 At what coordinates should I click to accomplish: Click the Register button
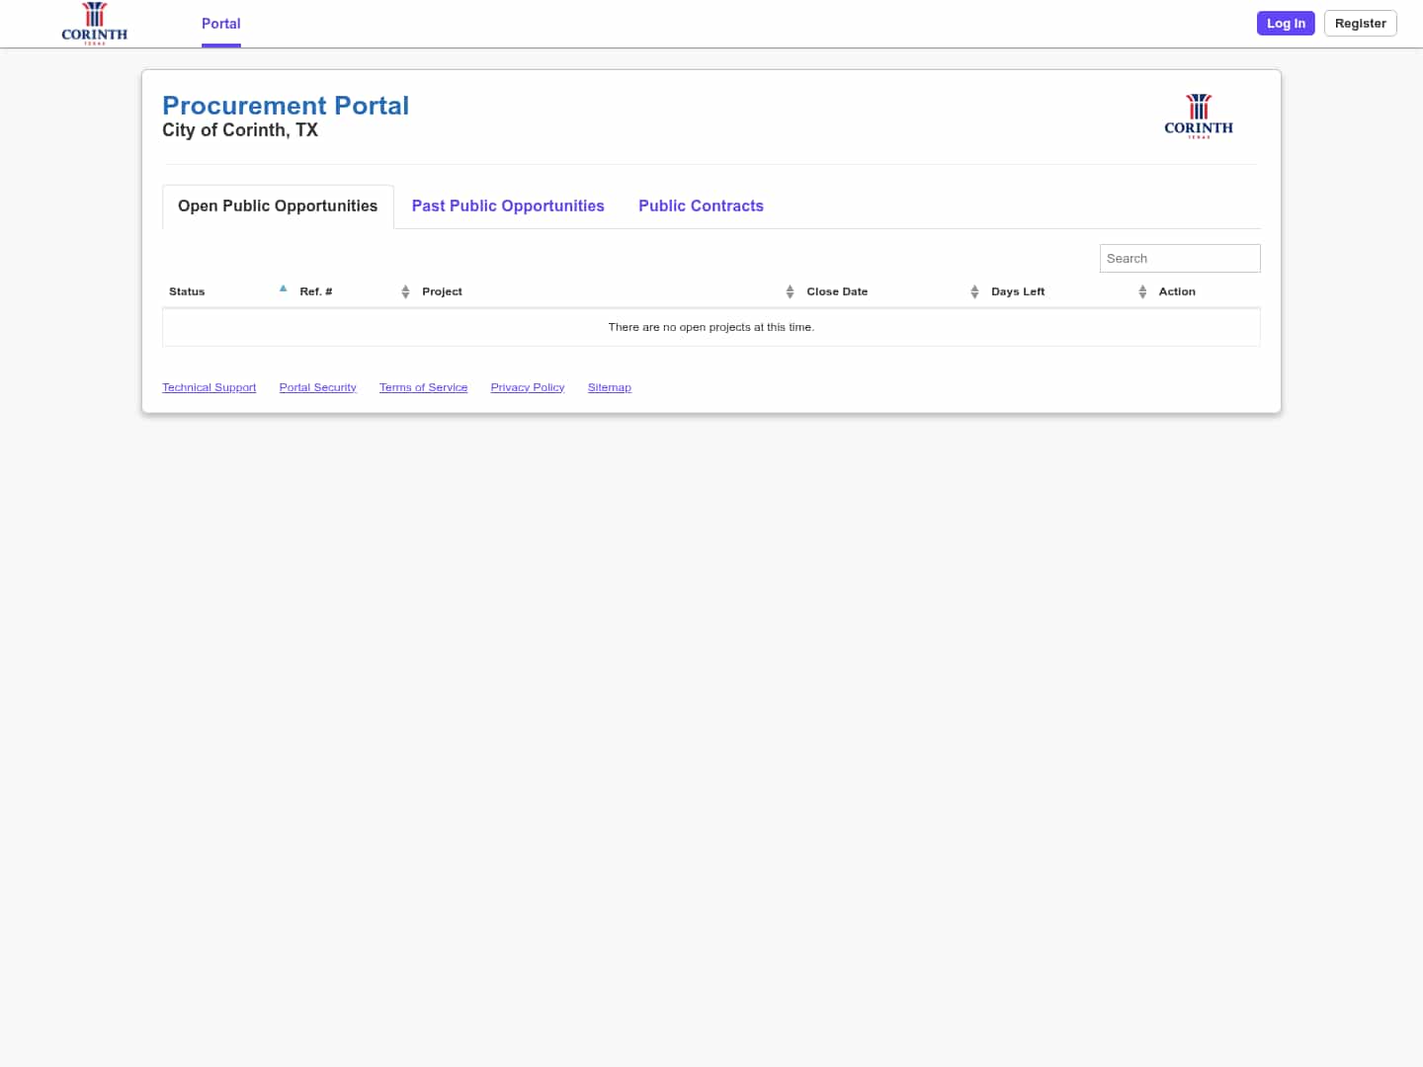[1360, 24]
